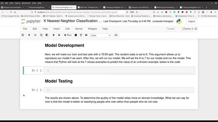Click the Trusted notebook button
Viewport: 218px width, 122px height.
(x=171, y=29)
